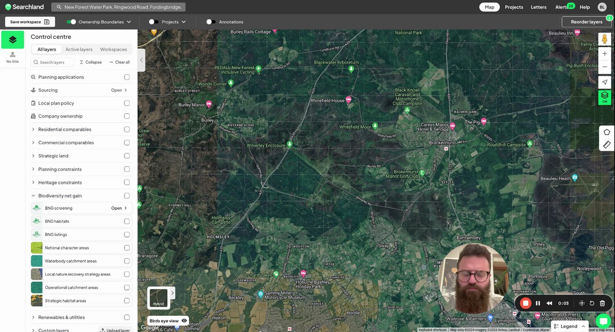Click the BNG habitats layer icon
Screen dimensions: 615x332
click(x=36, y=221)
